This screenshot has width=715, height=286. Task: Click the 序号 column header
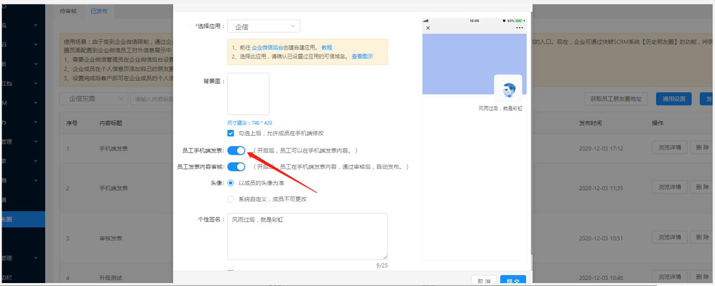point(72,124)
